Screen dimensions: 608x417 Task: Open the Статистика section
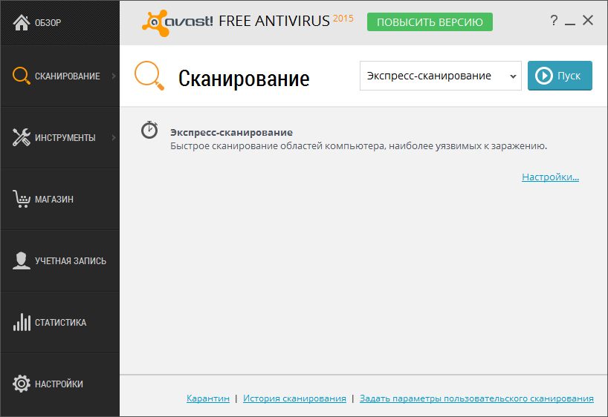pyautogui.click(x=60, y=323)
